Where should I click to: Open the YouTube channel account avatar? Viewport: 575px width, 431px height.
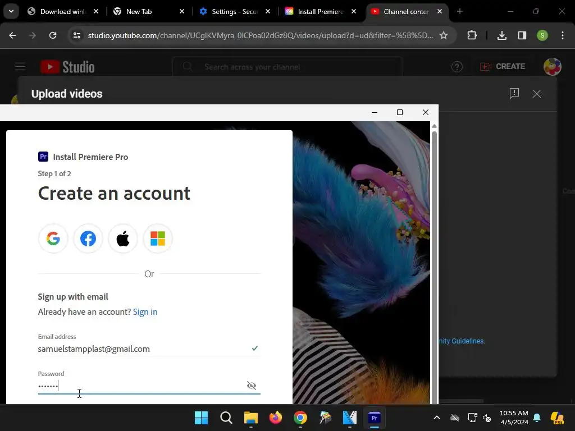(553, 67)
